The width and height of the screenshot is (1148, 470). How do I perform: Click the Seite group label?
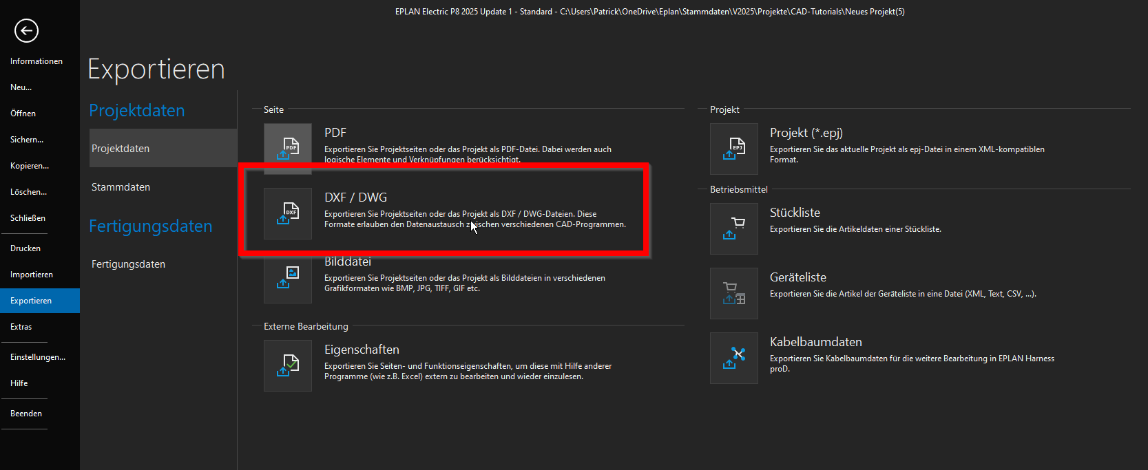tap(273, 109)
